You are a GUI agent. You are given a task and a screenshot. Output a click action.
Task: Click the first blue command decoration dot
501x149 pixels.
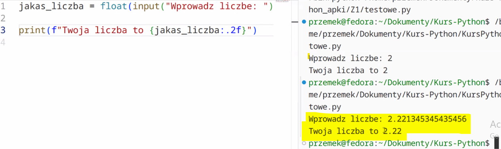click(304, 22)
